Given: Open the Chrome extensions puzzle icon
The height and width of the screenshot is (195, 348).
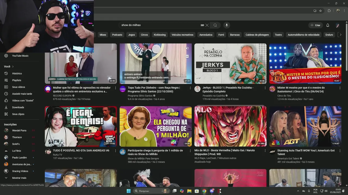Looking at the screenshot, I should coord(329,11).
